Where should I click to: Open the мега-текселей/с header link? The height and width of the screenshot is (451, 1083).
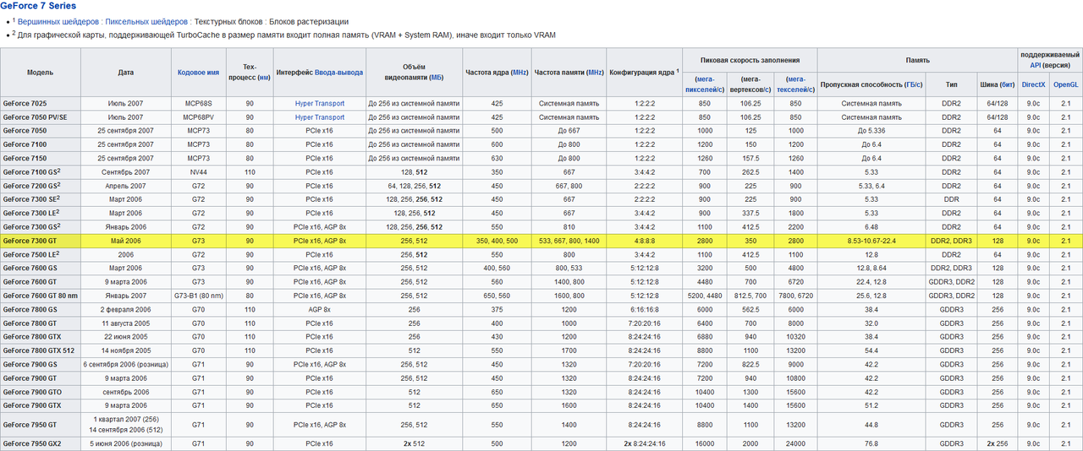coord(795,84)
